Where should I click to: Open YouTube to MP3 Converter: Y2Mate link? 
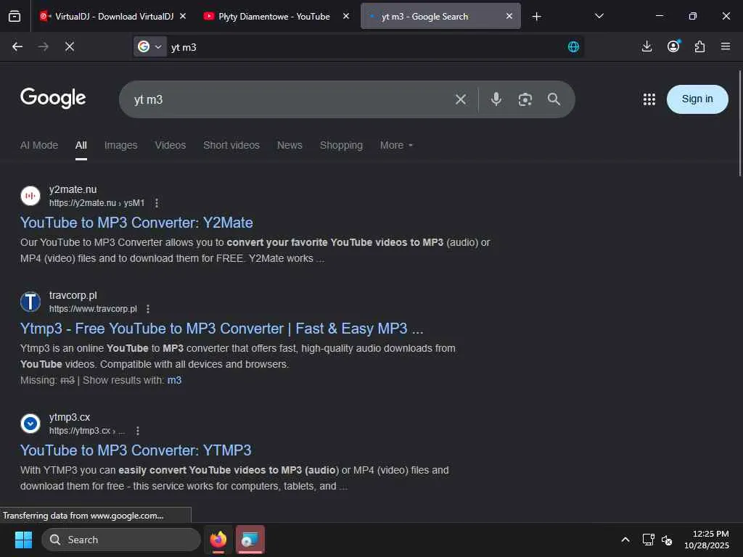(x=136, y=223)
